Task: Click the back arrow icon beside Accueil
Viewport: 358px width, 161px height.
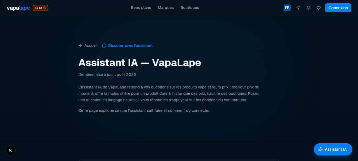Action: click(x=81, y=45)
